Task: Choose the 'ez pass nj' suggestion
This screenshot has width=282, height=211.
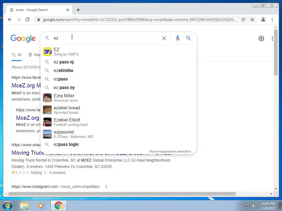Action: [118, 62]
